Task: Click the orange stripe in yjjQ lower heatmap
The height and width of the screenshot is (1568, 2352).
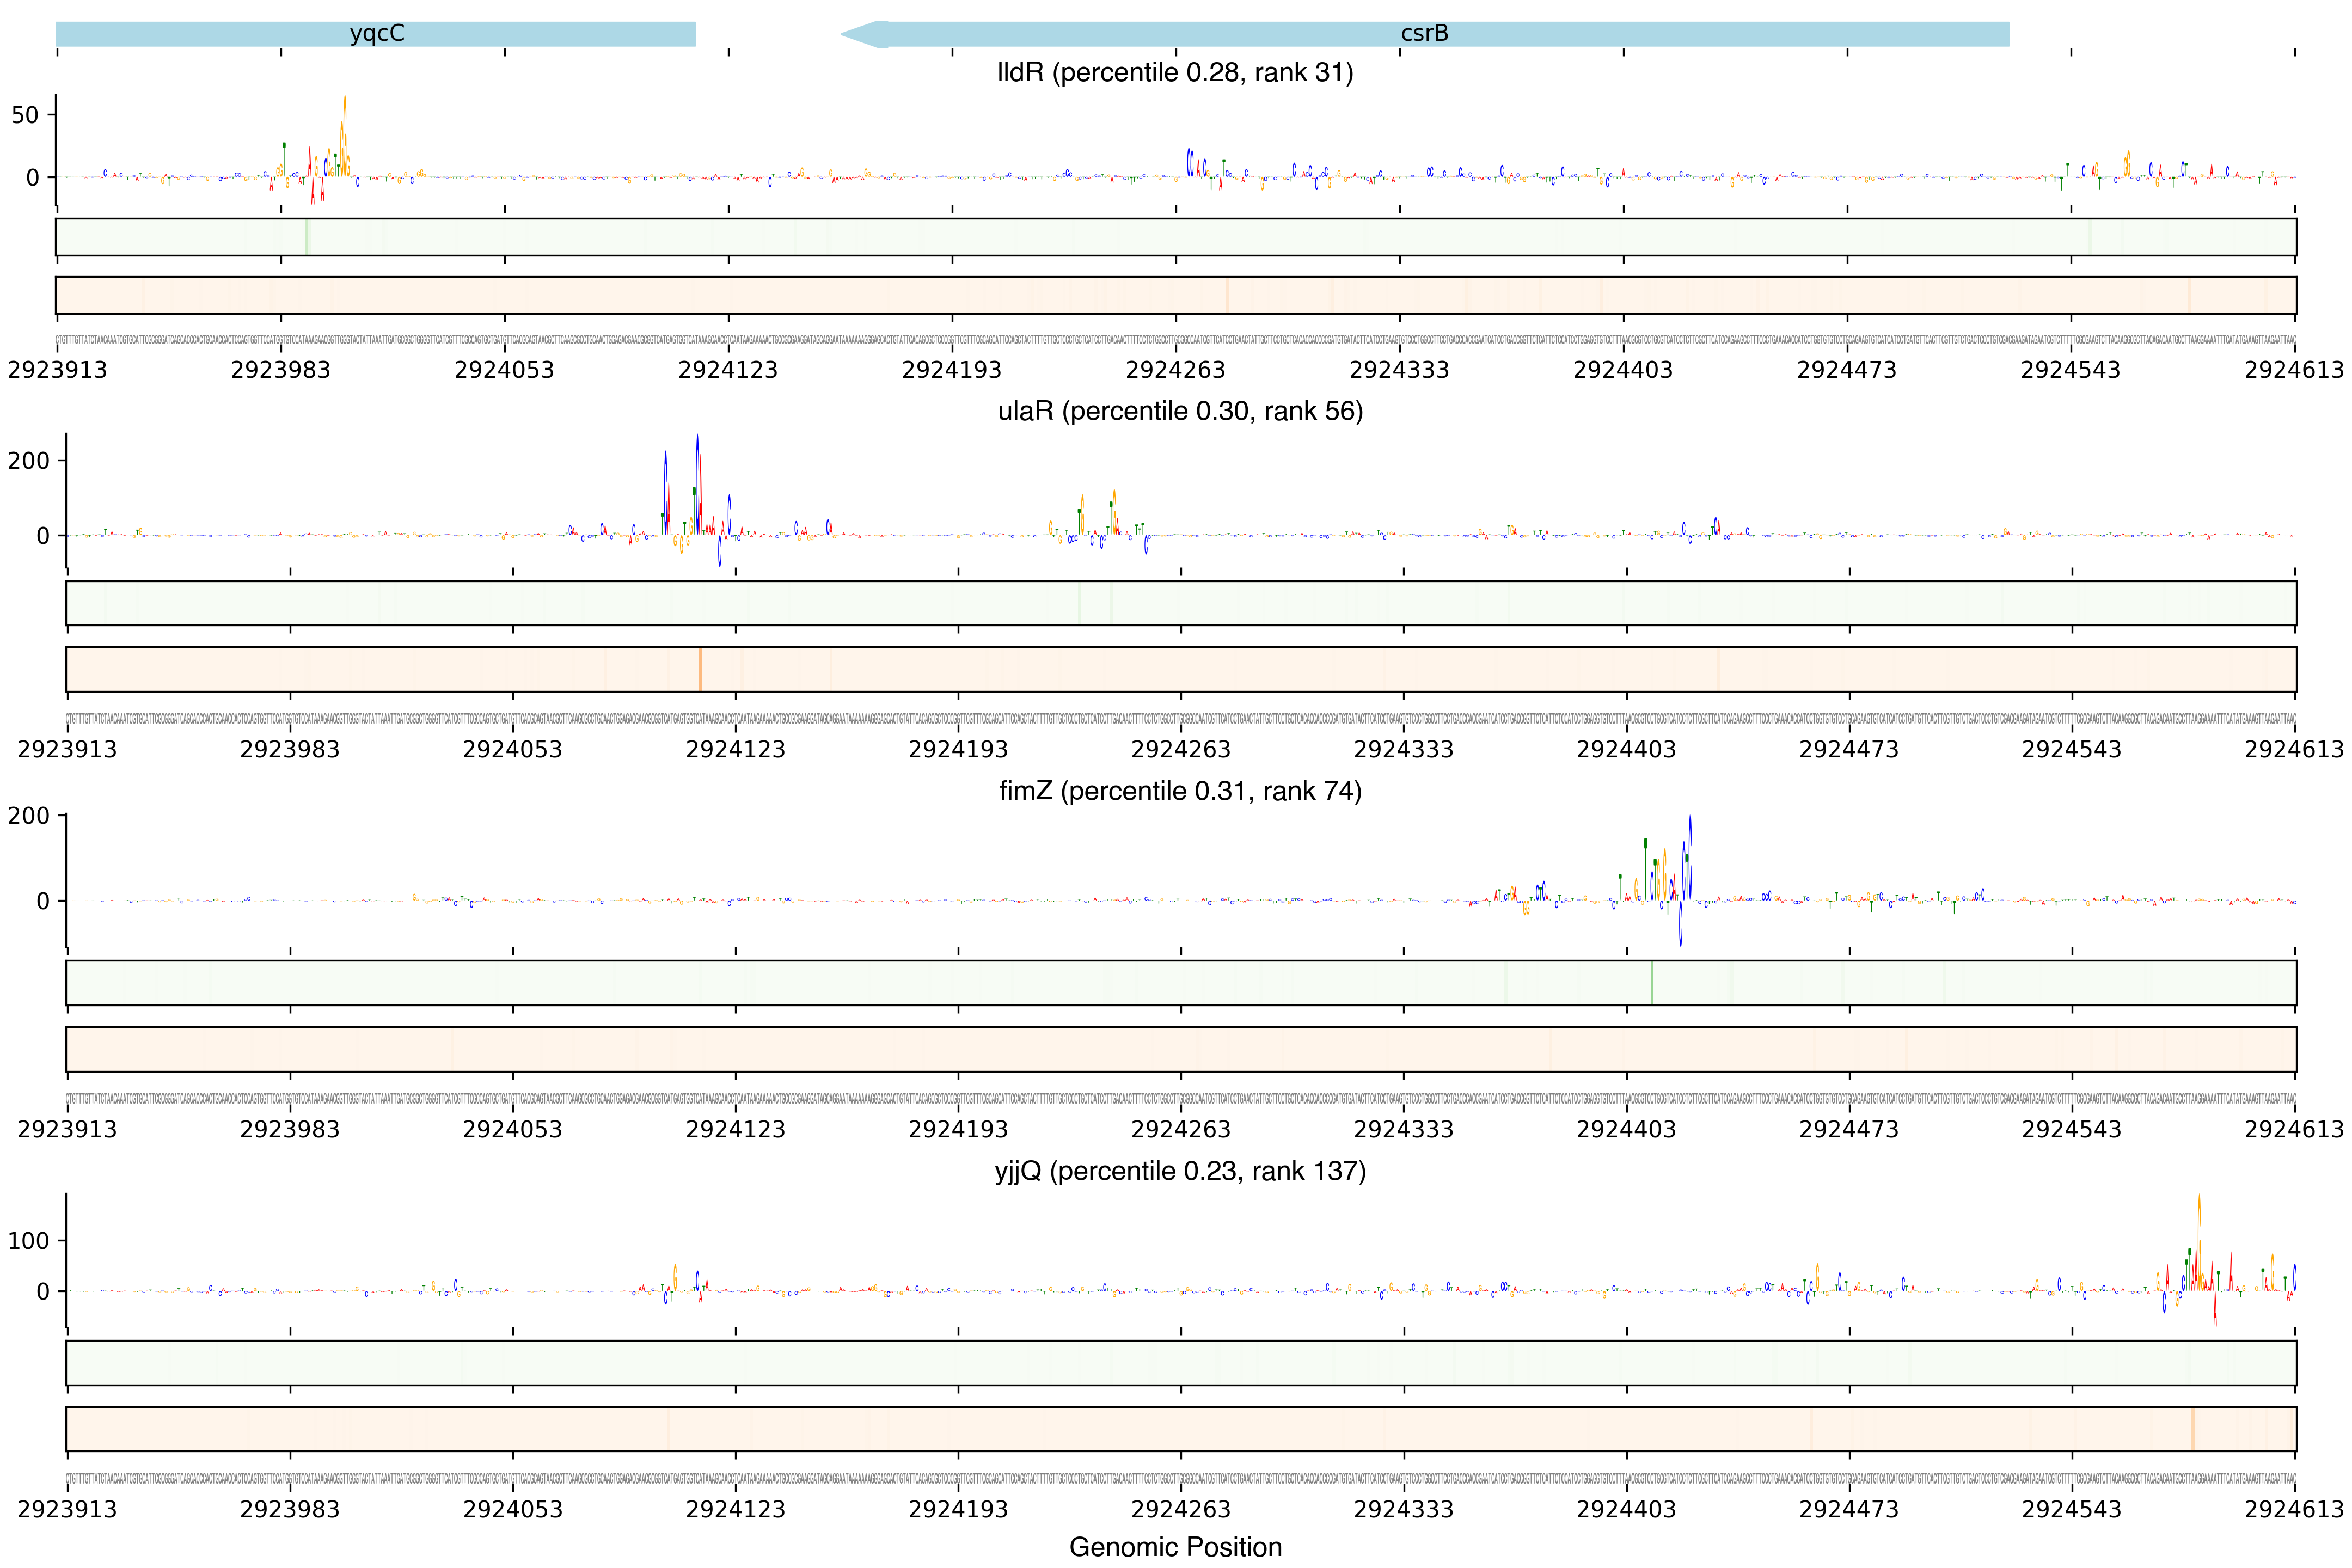Action: pyautogui.click(x=2192, y=1429)
